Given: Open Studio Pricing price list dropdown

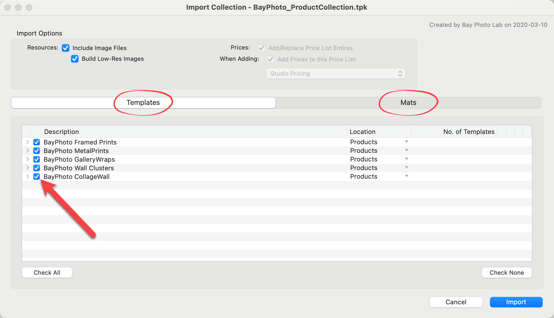Looking at the screenshot, I should click(336, 73).
